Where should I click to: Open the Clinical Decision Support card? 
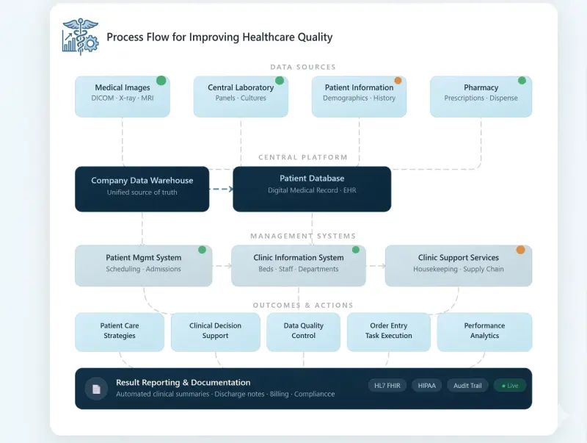pos(215,331)
